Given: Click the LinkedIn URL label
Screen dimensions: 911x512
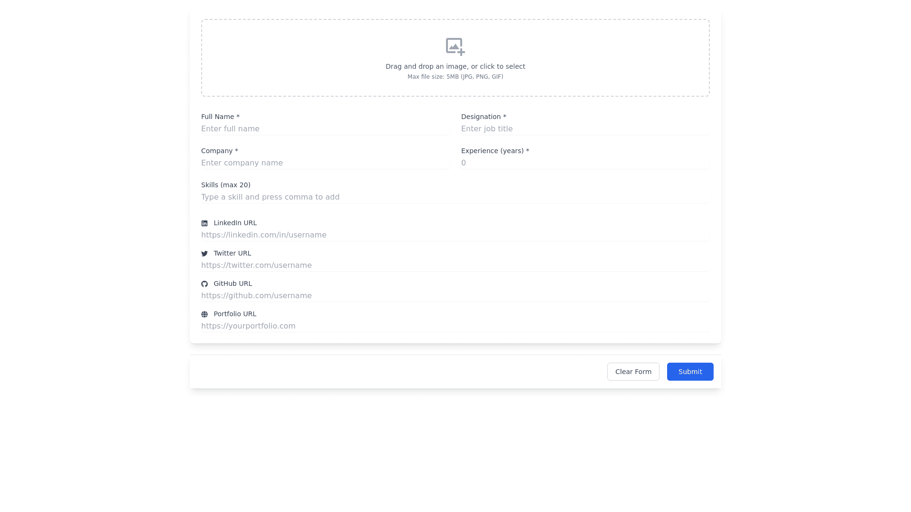Looking at the screenshot, I should point(235,223).
